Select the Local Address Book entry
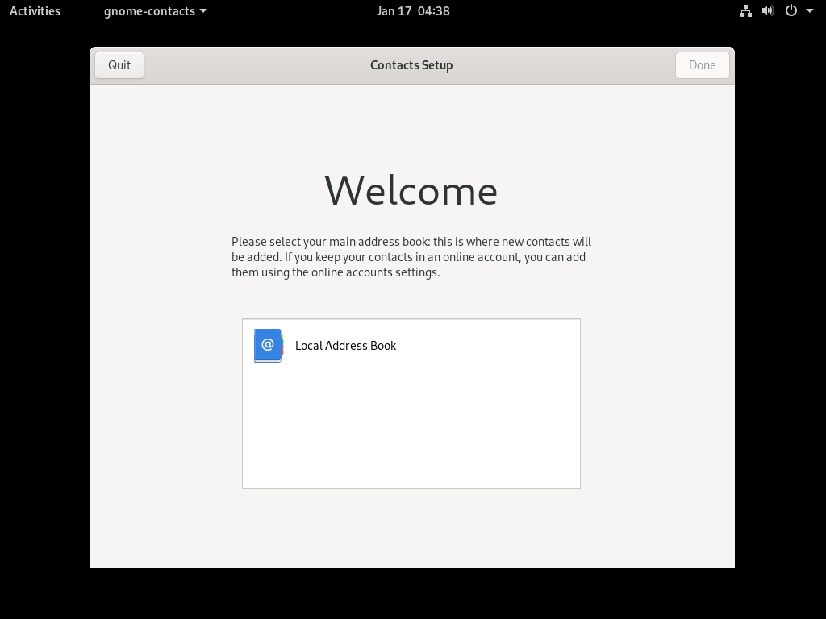 (411, 346)
